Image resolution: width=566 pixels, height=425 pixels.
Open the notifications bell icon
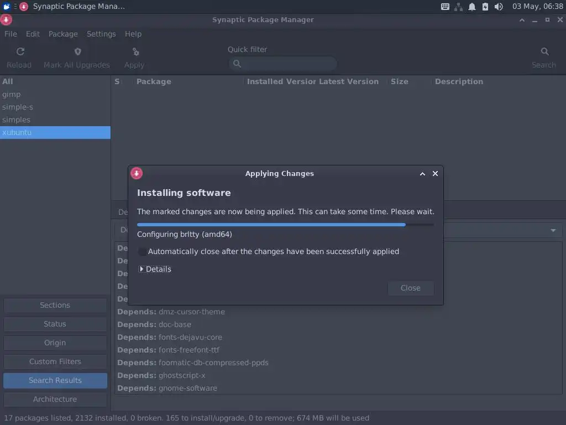point(472,7)
